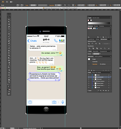Screen dimensions: 121x129
Task: Open the Buscatrazos panel flyout menu
Action: pyautogui.click(x=111, y=39)
